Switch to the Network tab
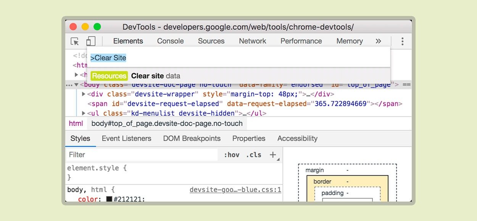Screen dimensions: 477x221 pos(253,41)
